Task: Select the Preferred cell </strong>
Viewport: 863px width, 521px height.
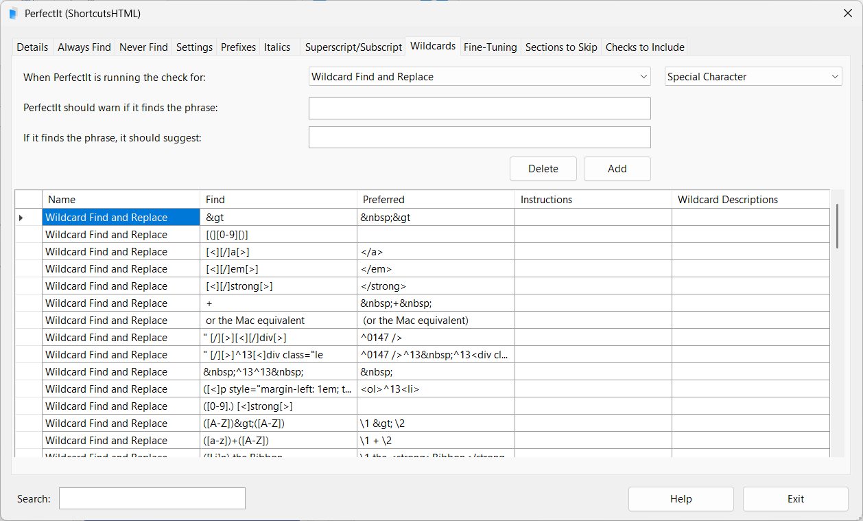Action: pos(436,286)
